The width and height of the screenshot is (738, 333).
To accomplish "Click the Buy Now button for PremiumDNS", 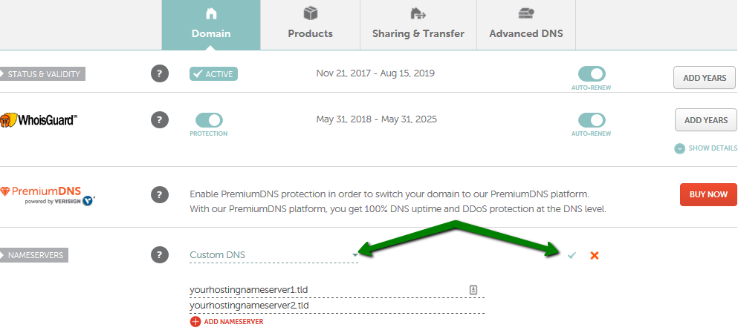I will coord(708,194).
